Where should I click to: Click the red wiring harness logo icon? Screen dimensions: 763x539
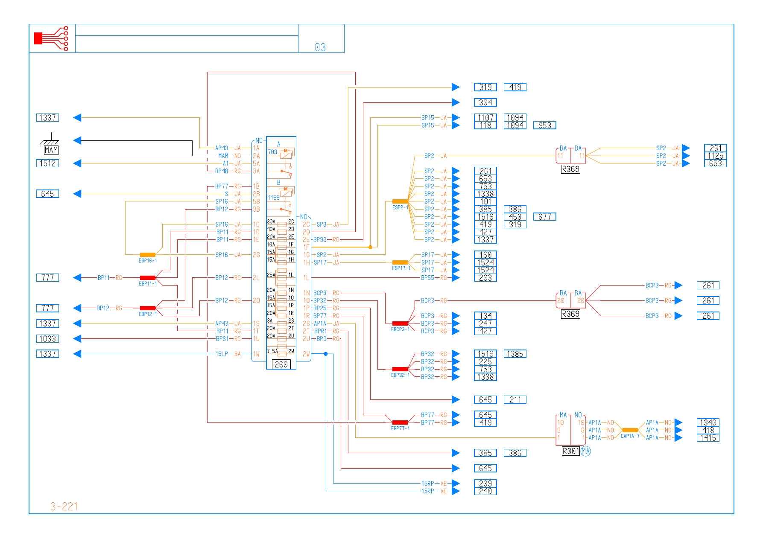(51, 38)
